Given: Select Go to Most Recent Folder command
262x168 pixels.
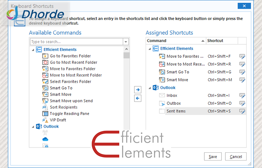Looking at the screenshot, I should 73,62.
